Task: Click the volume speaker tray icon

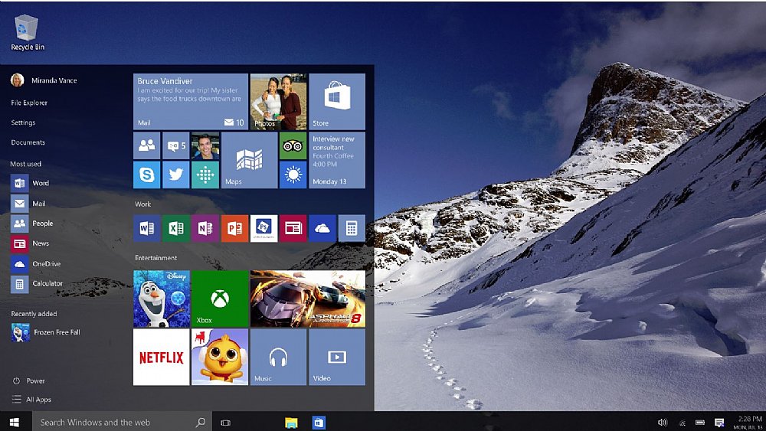Action: coord(663,423)
